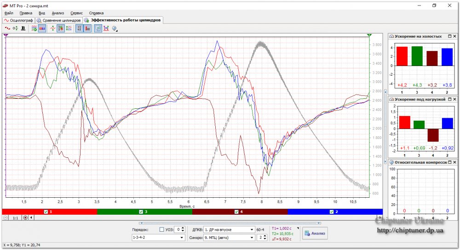460x250 pixels.
Task: Switch to the Сравнение цилиндров tab
Action: coord(58,21)
